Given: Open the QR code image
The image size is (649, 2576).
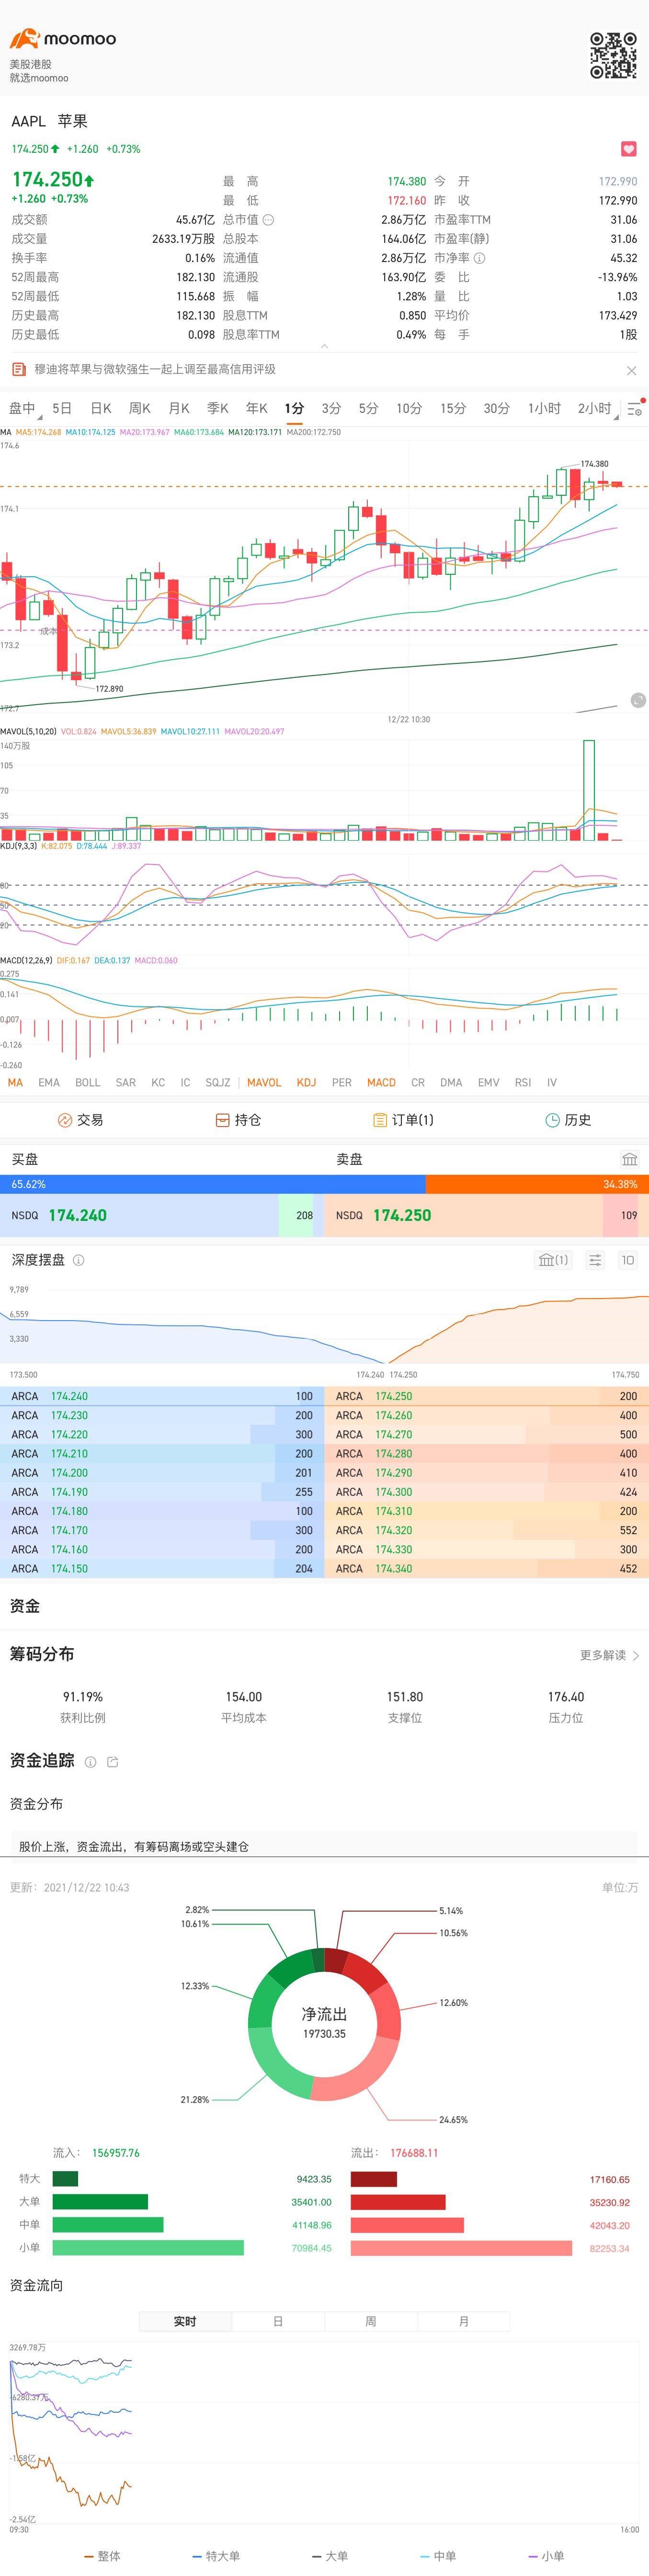Looking at the screenshot, I should tap(613, 55).
